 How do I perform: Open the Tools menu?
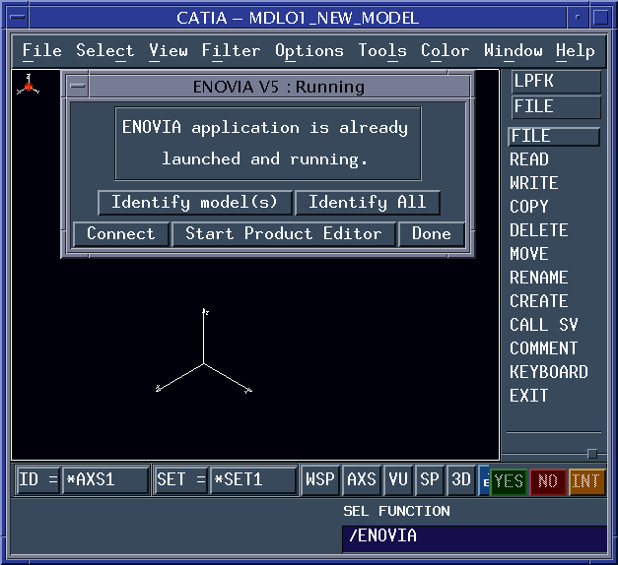click(x=382, y=51)
